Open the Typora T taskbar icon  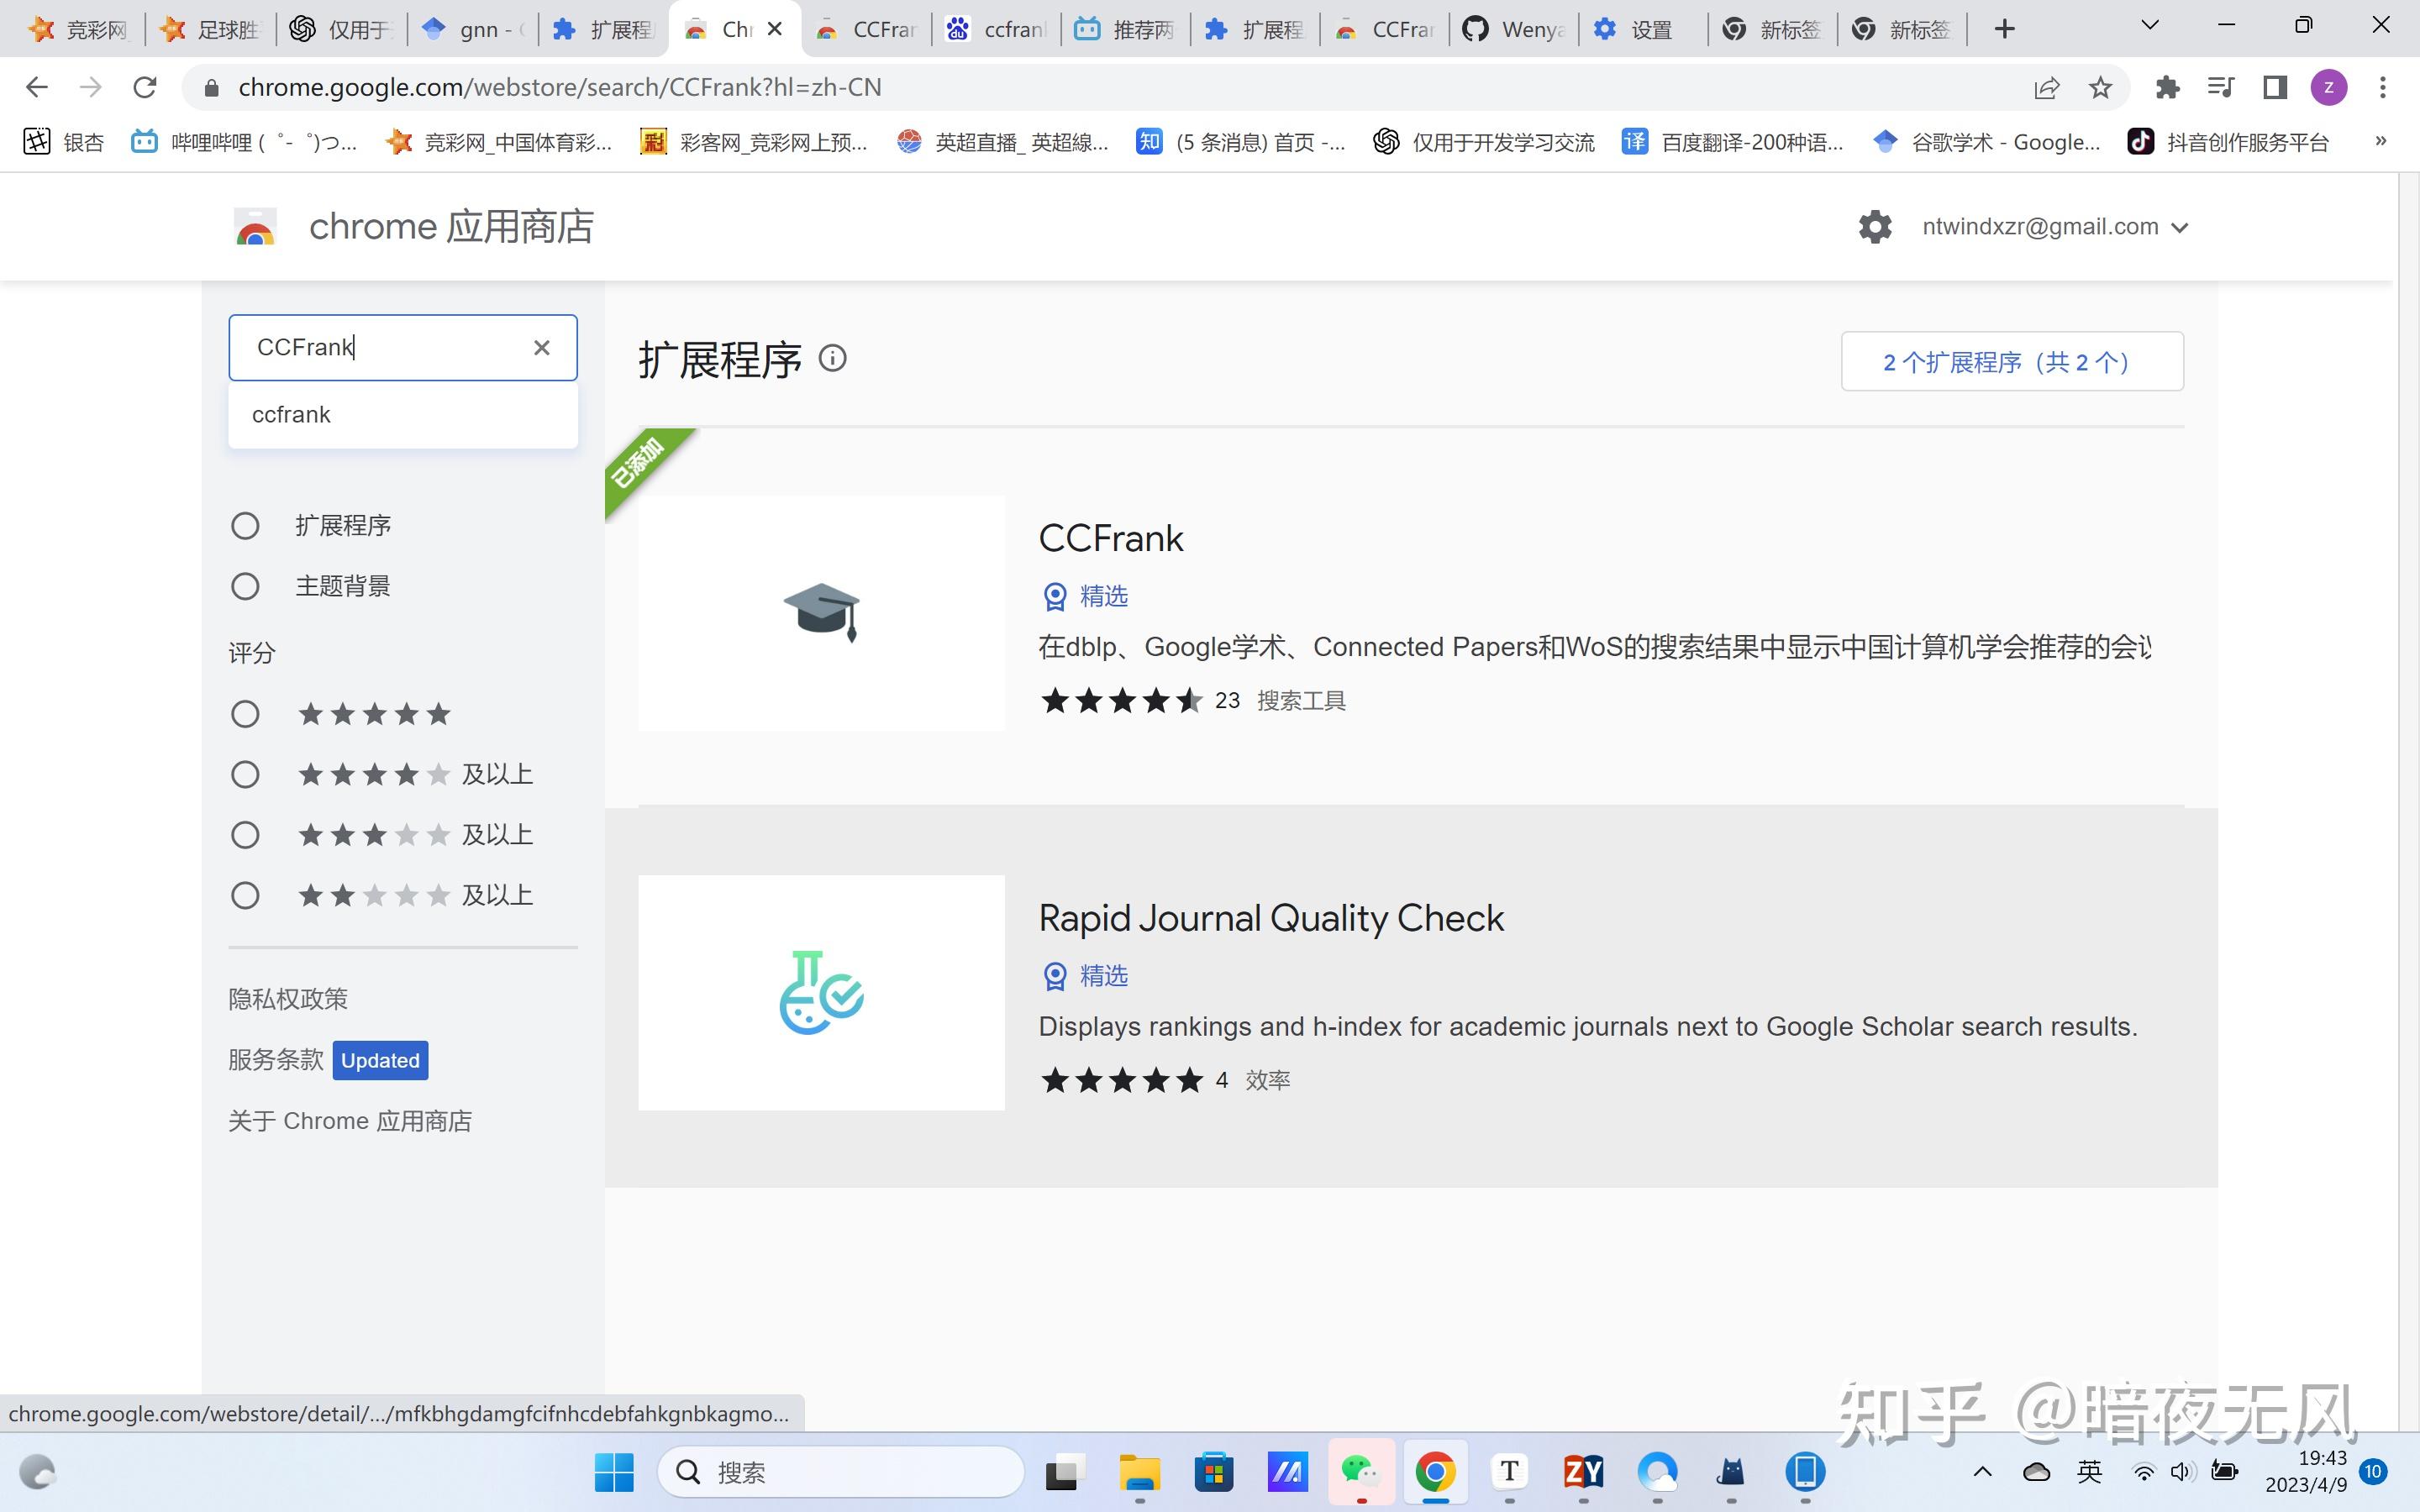(1509, 1472)
